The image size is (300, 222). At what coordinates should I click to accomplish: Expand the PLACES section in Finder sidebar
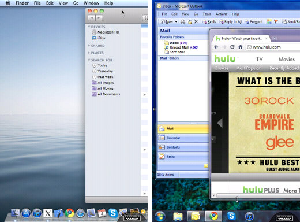coord(89,53)
